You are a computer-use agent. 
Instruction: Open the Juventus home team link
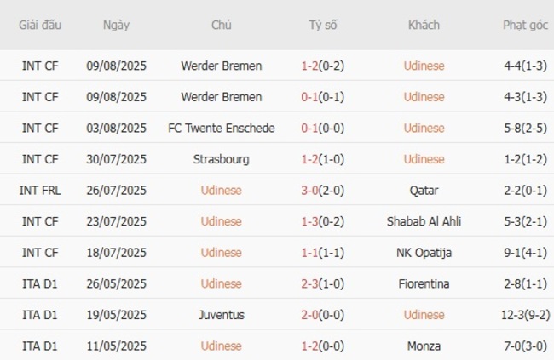[222, 315]
